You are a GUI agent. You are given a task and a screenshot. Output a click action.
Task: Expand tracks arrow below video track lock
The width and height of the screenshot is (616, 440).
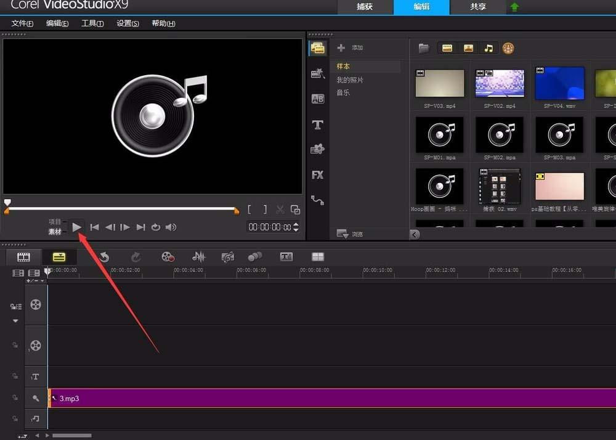[x=15, y=321]
